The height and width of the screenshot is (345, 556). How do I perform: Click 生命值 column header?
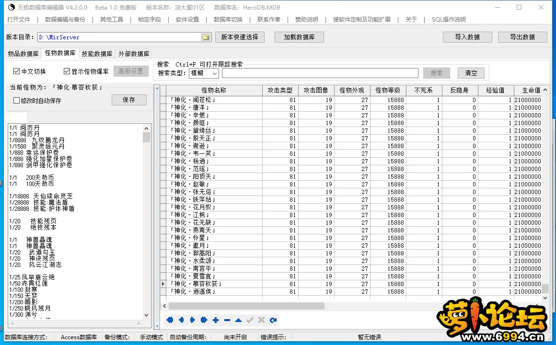pos(528,90)
